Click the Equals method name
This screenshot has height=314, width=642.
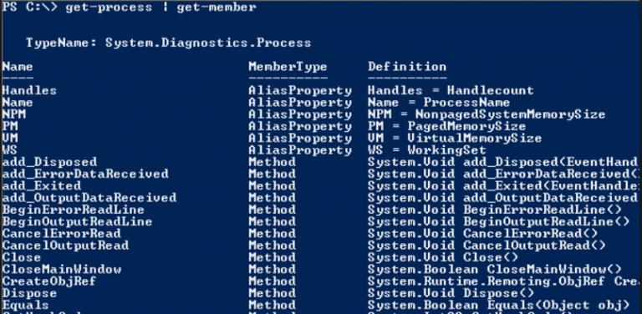click(x=25, y=306)
